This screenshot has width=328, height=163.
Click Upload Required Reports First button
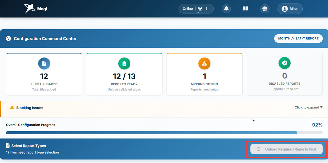(287, 149)
